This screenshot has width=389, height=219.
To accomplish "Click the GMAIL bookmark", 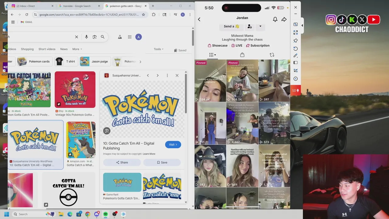I will coord(26,22).
